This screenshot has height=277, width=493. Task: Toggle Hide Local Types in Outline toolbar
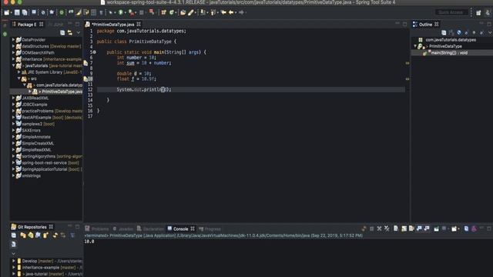coord(481,32)
